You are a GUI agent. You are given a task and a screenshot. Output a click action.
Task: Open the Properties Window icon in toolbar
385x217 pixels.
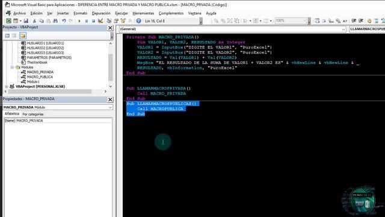[116, 21]
